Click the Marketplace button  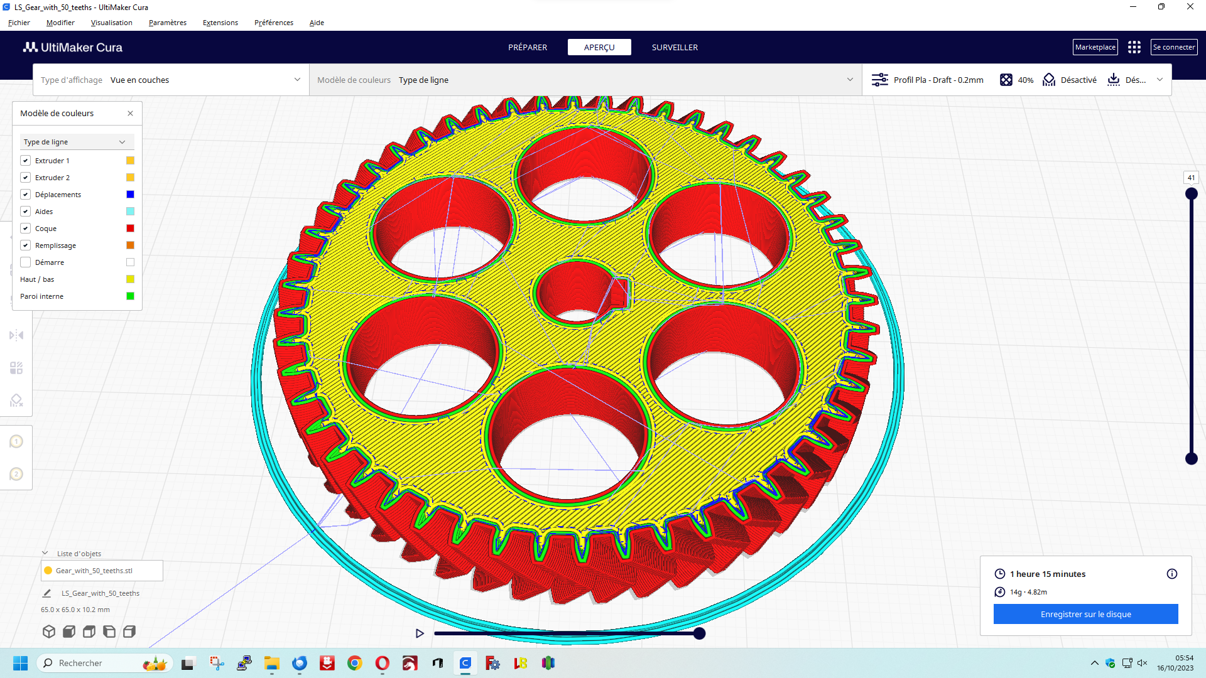tap(1095, 47)
